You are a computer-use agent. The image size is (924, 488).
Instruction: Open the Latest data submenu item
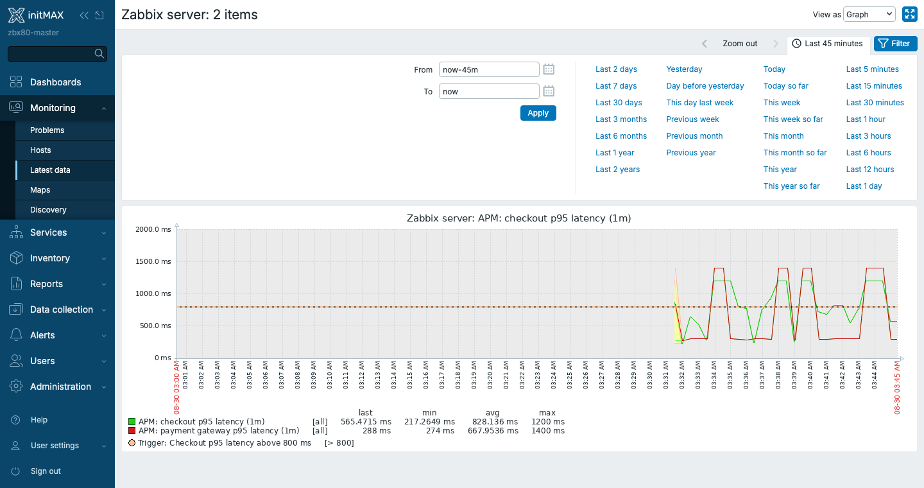click(65, 170)
